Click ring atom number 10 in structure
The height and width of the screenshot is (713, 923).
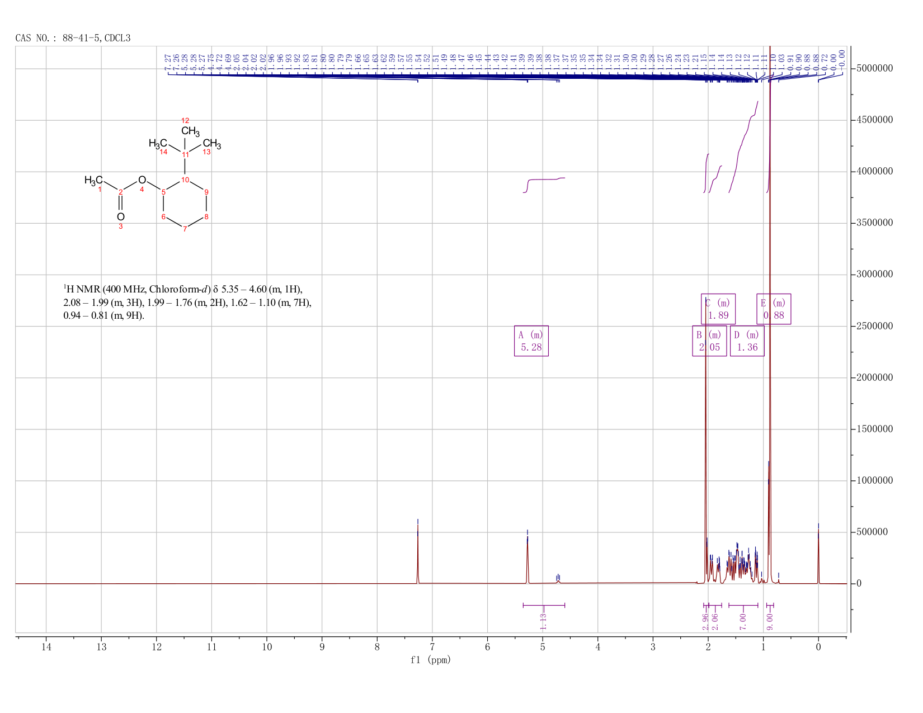pos(185,180)
